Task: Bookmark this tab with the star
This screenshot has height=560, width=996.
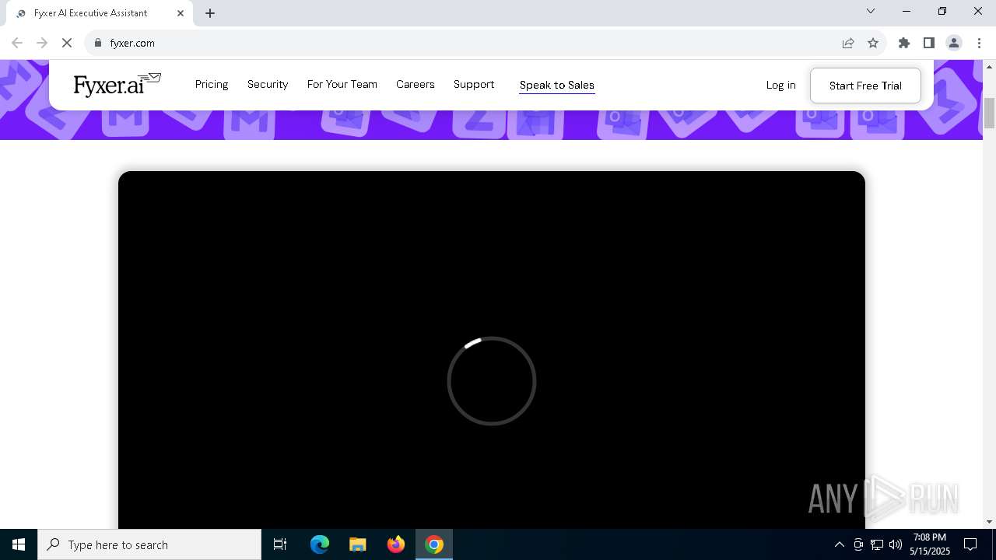Action: [873, 43]
